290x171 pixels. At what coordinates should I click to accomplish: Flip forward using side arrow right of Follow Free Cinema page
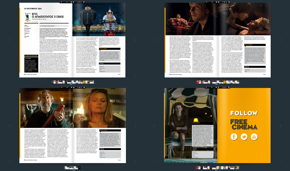click(x=280, y=125)
